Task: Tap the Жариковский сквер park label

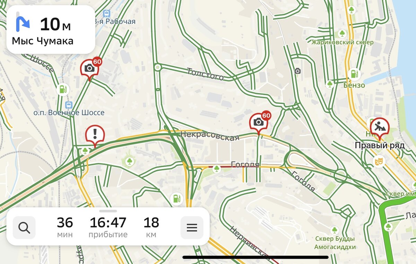Action: 342,42
